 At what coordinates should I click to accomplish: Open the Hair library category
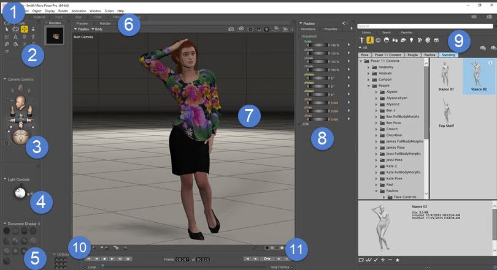click(x=387, y=40)
